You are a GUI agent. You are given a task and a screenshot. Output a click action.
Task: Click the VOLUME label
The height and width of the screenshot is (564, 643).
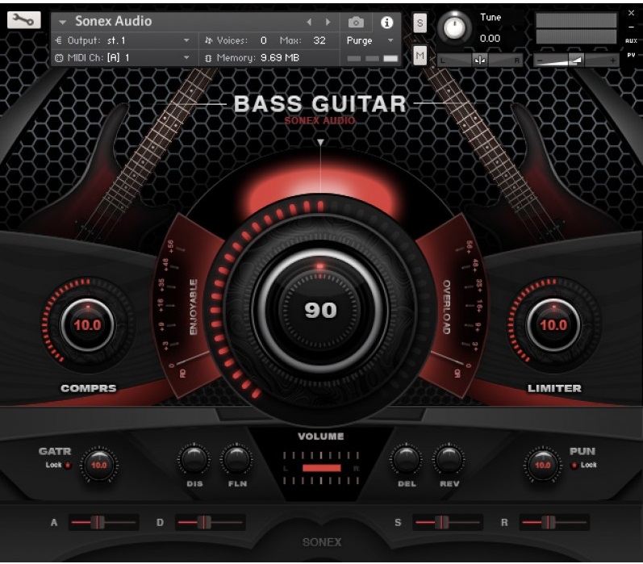point(320,436)
